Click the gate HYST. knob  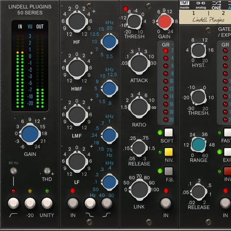pyautogui.click(x=199, y=50)
